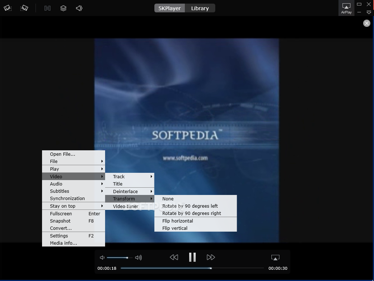This screenshot has width=374, height=281.
Task: Expand the Deinterlace submenu
Action: (x=130, y=191)
